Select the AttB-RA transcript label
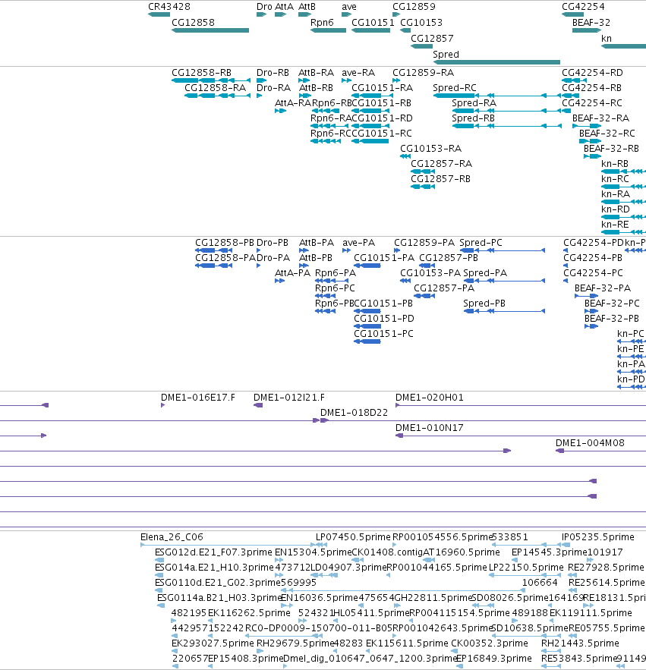Screen dimensions: 646x670 click(316, 73)
